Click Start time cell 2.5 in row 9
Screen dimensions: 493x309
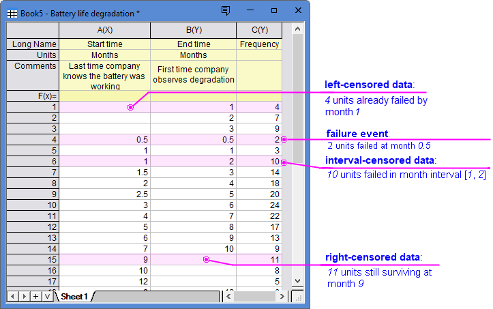click(105, 194)
